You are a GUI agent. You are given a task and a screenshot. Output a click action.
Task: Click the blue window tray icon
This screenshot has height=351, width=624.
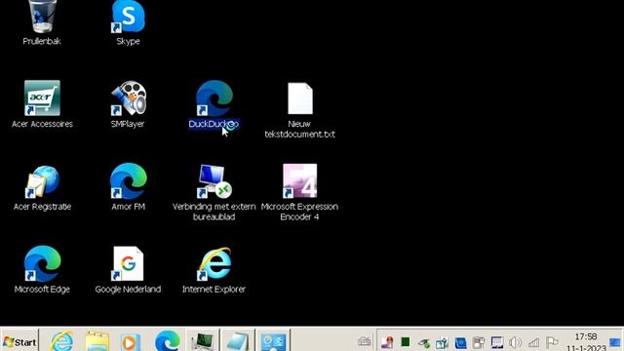(x=460, y=342)
